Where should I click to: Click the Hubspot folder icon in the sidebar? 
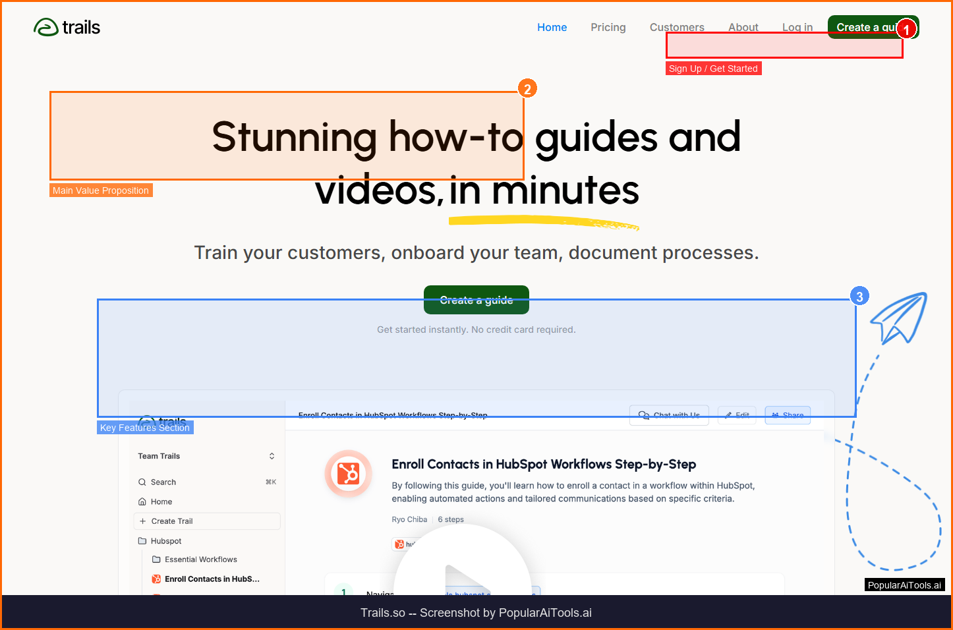(x=142, y=541)
